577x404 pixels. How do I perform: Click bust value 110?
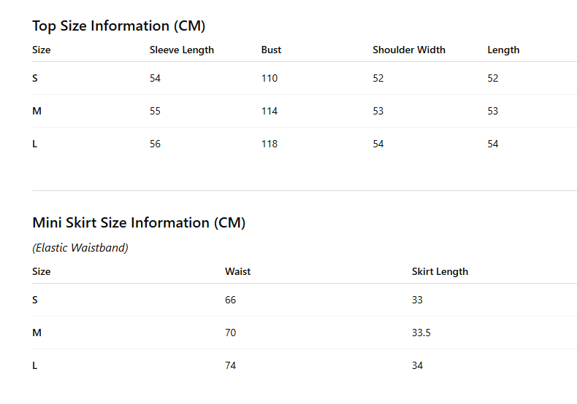click(x=270, y=78)
